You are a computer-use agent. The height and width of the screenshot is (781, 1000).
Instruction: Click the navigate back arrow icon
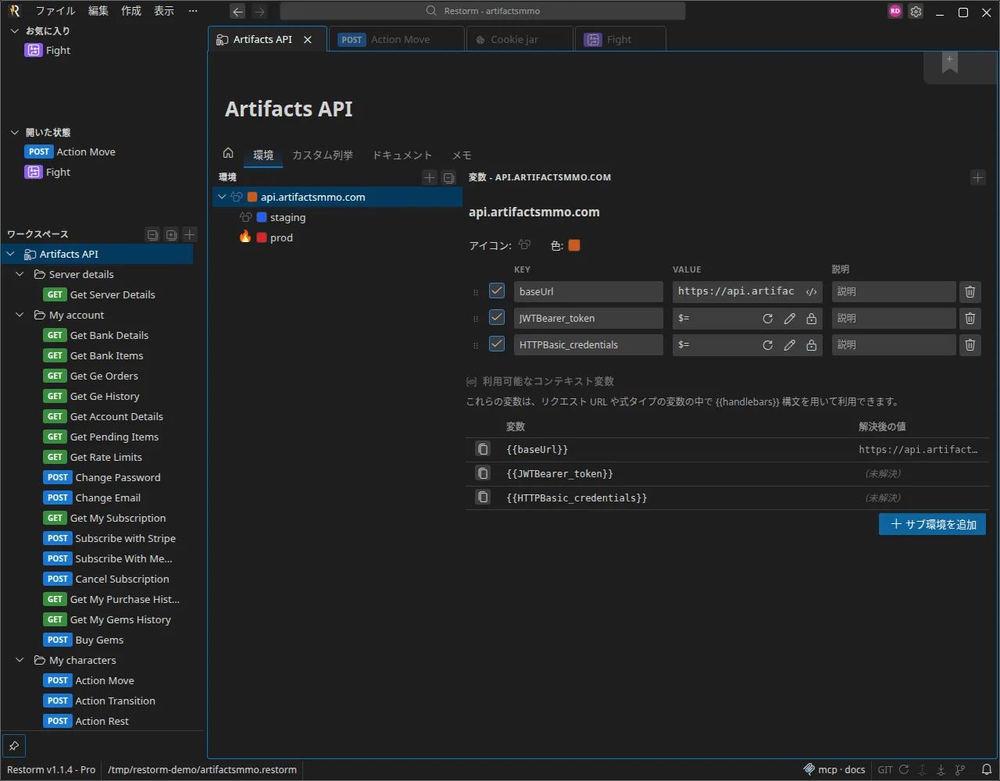[237, 12]
